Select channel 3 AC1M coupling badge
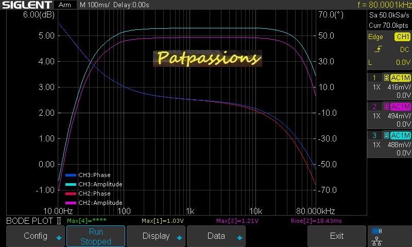412x247 pixels. [x=400, y=135]
